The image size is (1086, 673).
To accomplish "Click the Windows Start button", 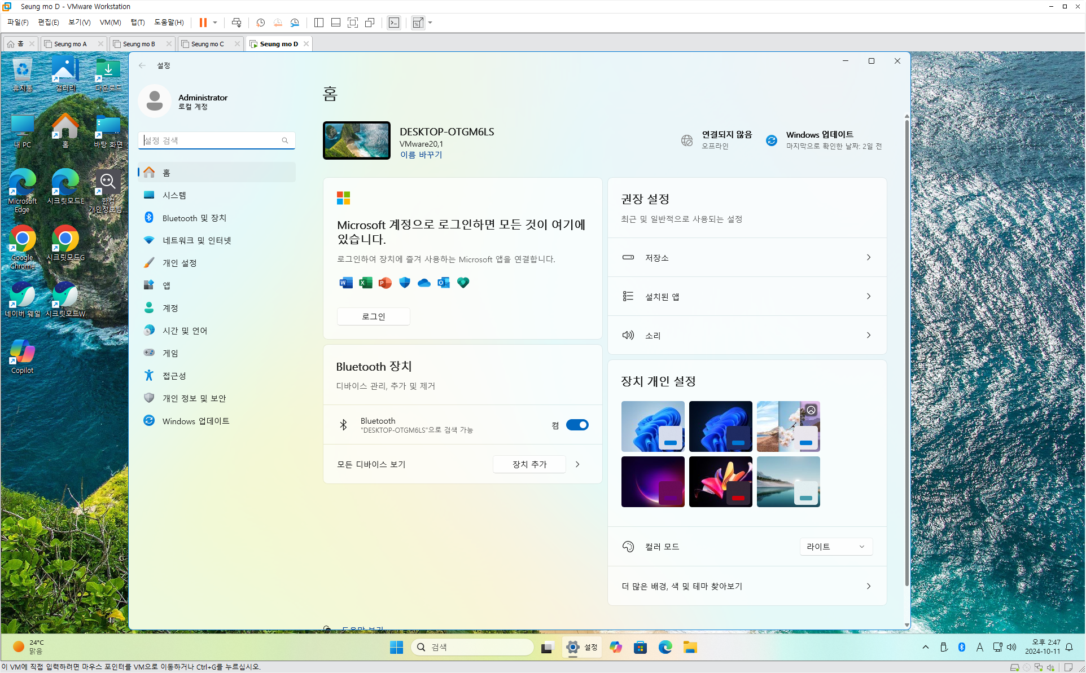I will (x=396, y=647).
